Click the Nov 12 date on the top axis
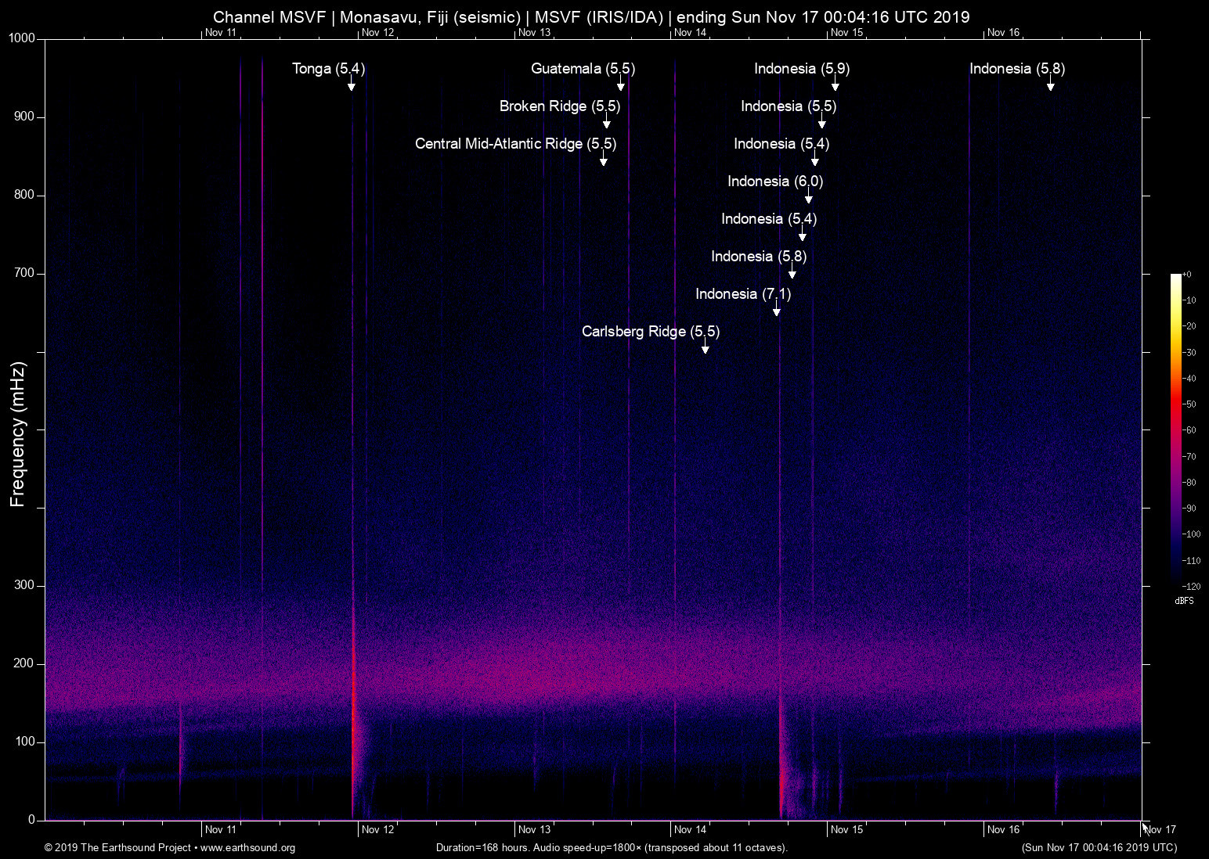Screen dimensions: 1209x859 377,33
